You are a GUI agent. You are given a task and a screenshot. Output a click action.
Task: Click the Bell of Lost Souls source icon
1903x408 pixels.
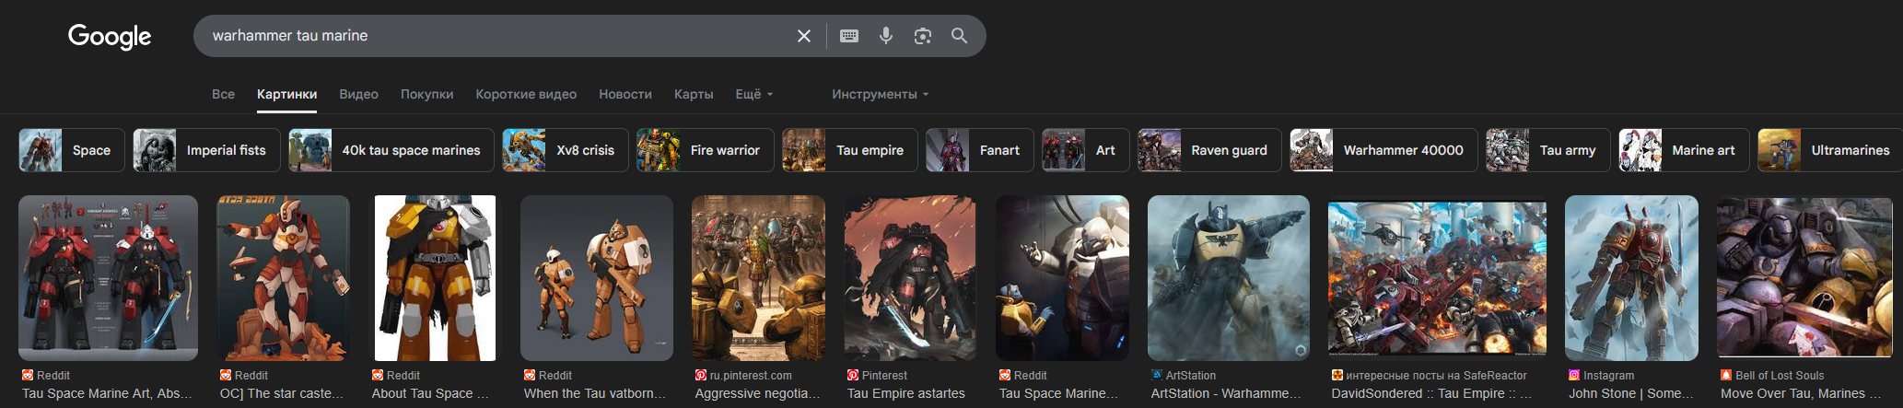[x=1726, y=376]
